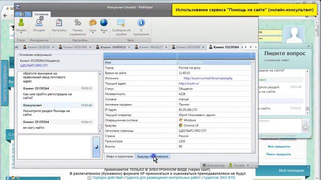Image resolution: width=321 pixels, height=180 pixels.
Task: Open the Порядок действий студента link
Action: 164,178
